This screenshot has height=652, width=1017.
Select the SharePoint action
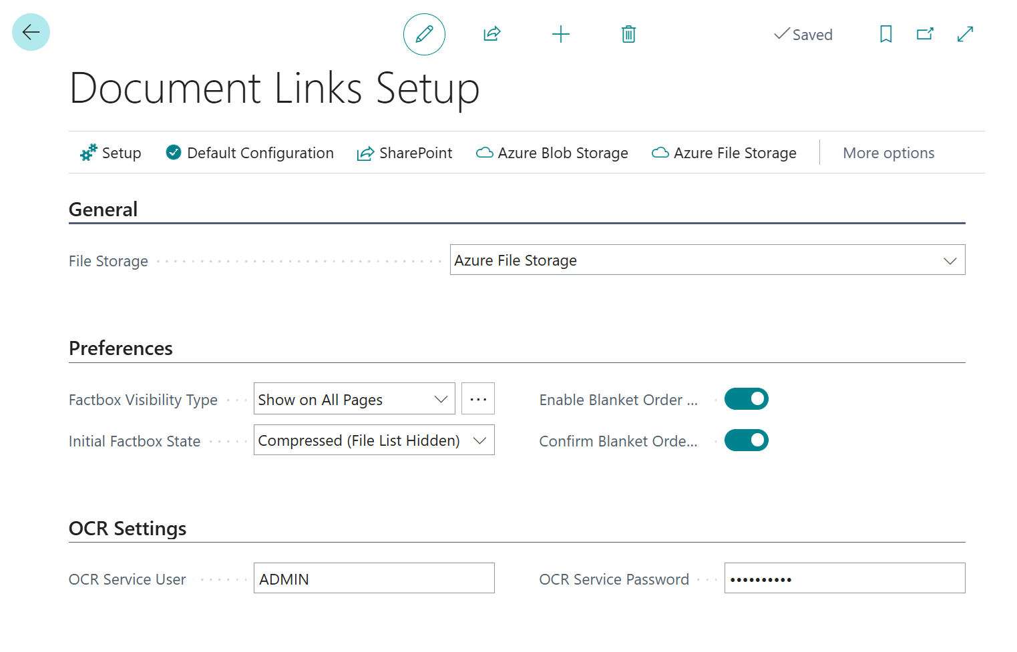click(x=405, y=153)
